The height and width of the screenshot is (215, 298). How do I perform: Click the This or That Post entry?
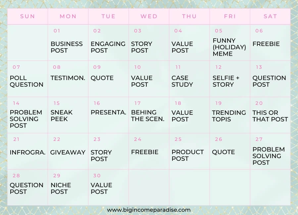click(270, 115)
